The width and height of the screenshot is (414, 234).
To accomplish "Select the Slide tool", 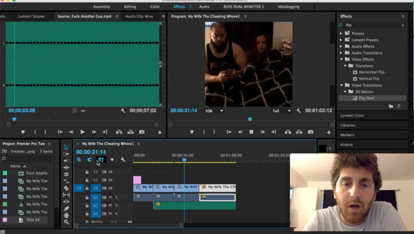I will 66,202.
